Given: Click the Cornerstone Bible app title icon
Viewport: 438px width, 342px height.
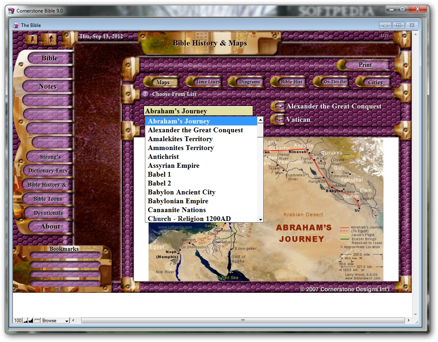Looking at the screenshot, I should pyautogui.click(x=11, y=11).
